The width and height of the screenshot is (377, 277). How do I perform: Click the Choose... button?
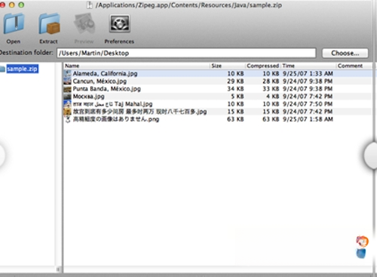tap(345, 53)
